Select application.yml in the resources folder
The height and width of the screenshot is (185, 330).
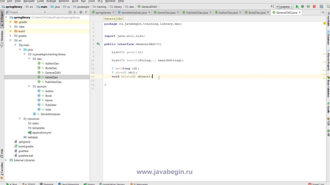click(x=42, y=133)
